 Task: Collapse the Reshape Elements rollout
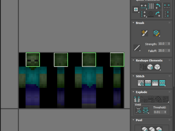pos(133,60)
